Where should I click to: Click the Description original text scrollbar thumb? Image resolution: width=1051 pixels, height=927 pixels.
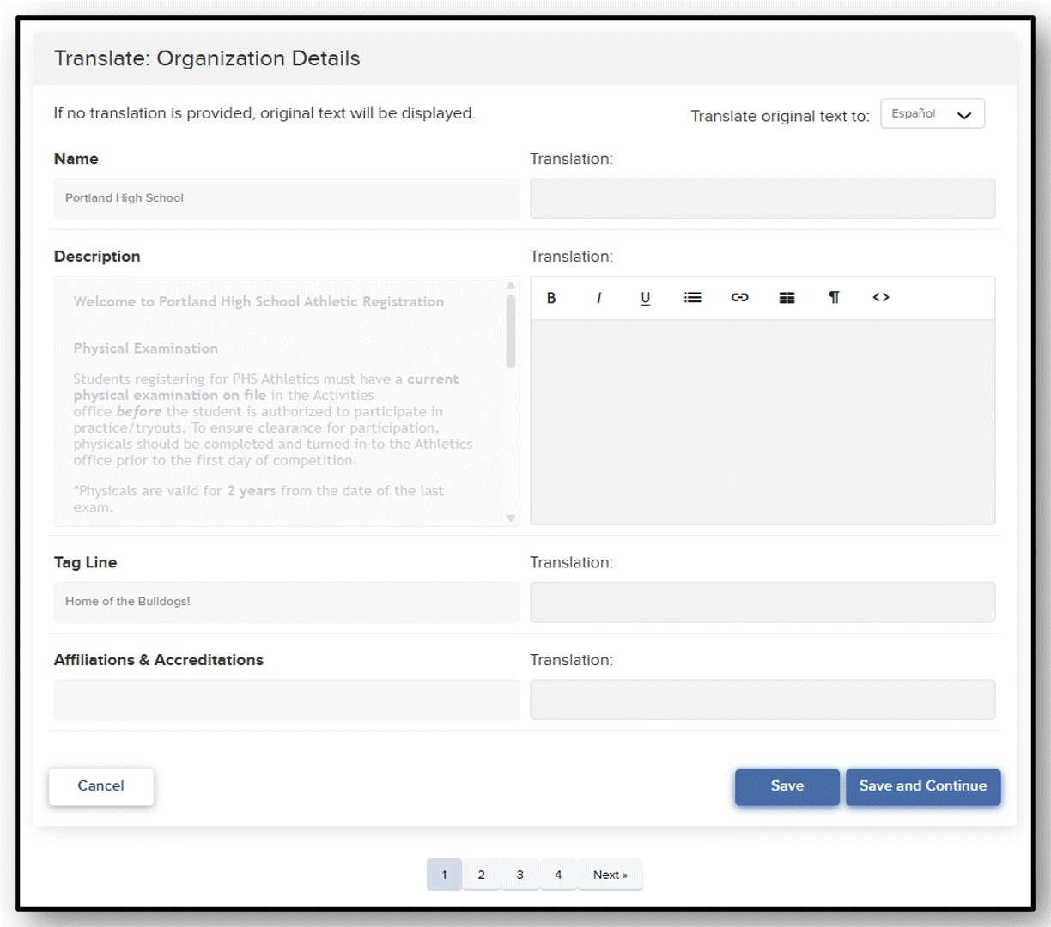click(511, 331)
